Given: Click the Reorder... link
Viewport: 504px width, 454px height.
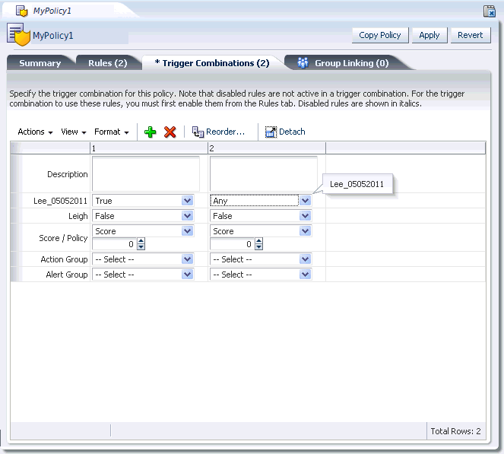Looking at the screenshot, I should click(x=226, y=132).
